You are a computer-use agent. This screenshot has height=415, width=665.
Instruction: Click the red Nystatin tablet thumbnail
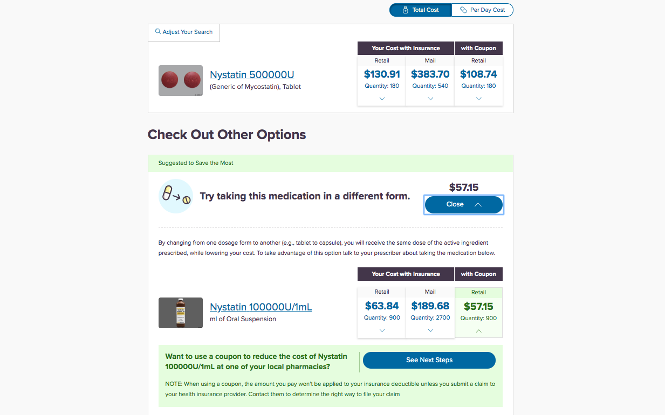[x=181, y=81]
